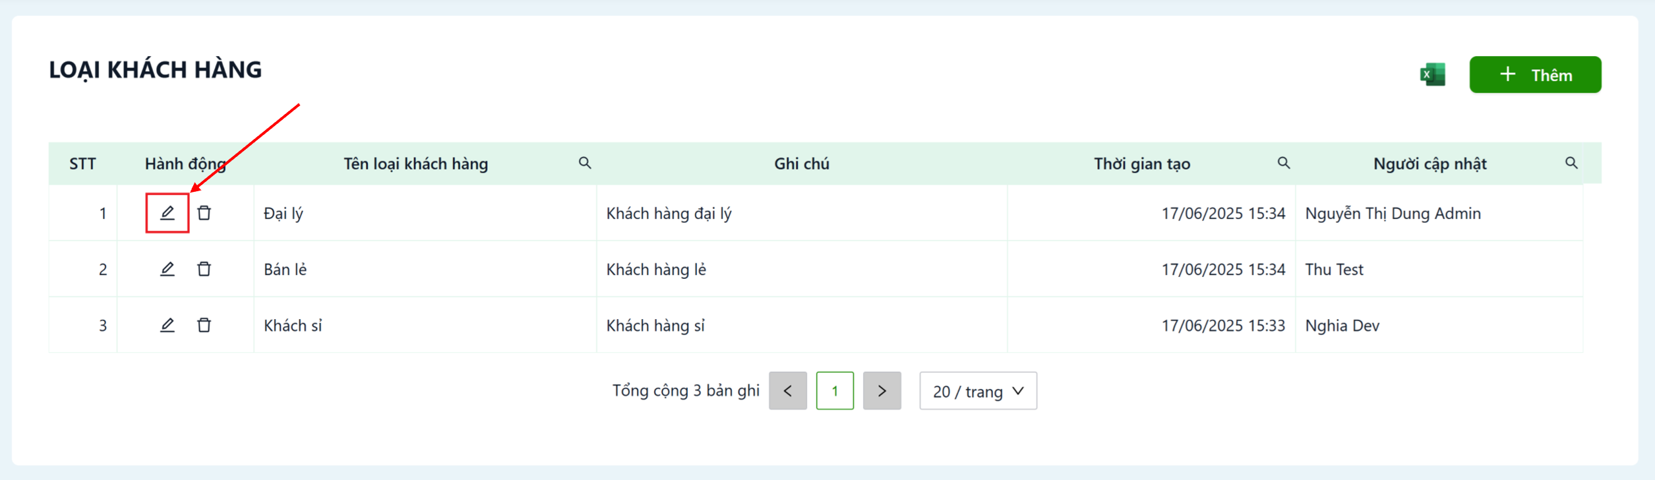Click the Thêm button to add new
The width and height of the screenshot is (1655, 480).
pyautogui.click(x=1535, y=75)
